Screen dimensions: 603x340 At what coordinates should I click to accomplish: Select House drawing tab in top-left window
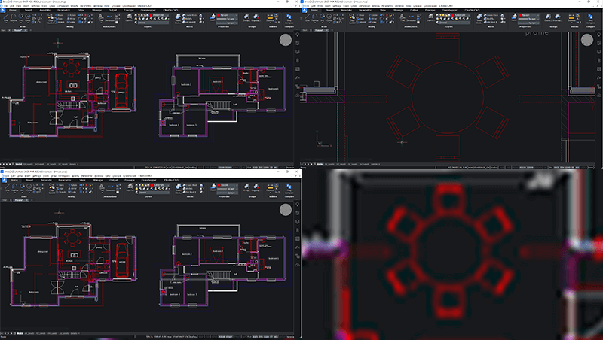[x=20, y=30]
